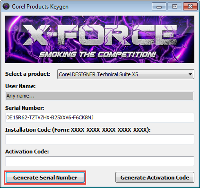Click inside the Activation Code field
200x188 pixels.
point(100,161)
